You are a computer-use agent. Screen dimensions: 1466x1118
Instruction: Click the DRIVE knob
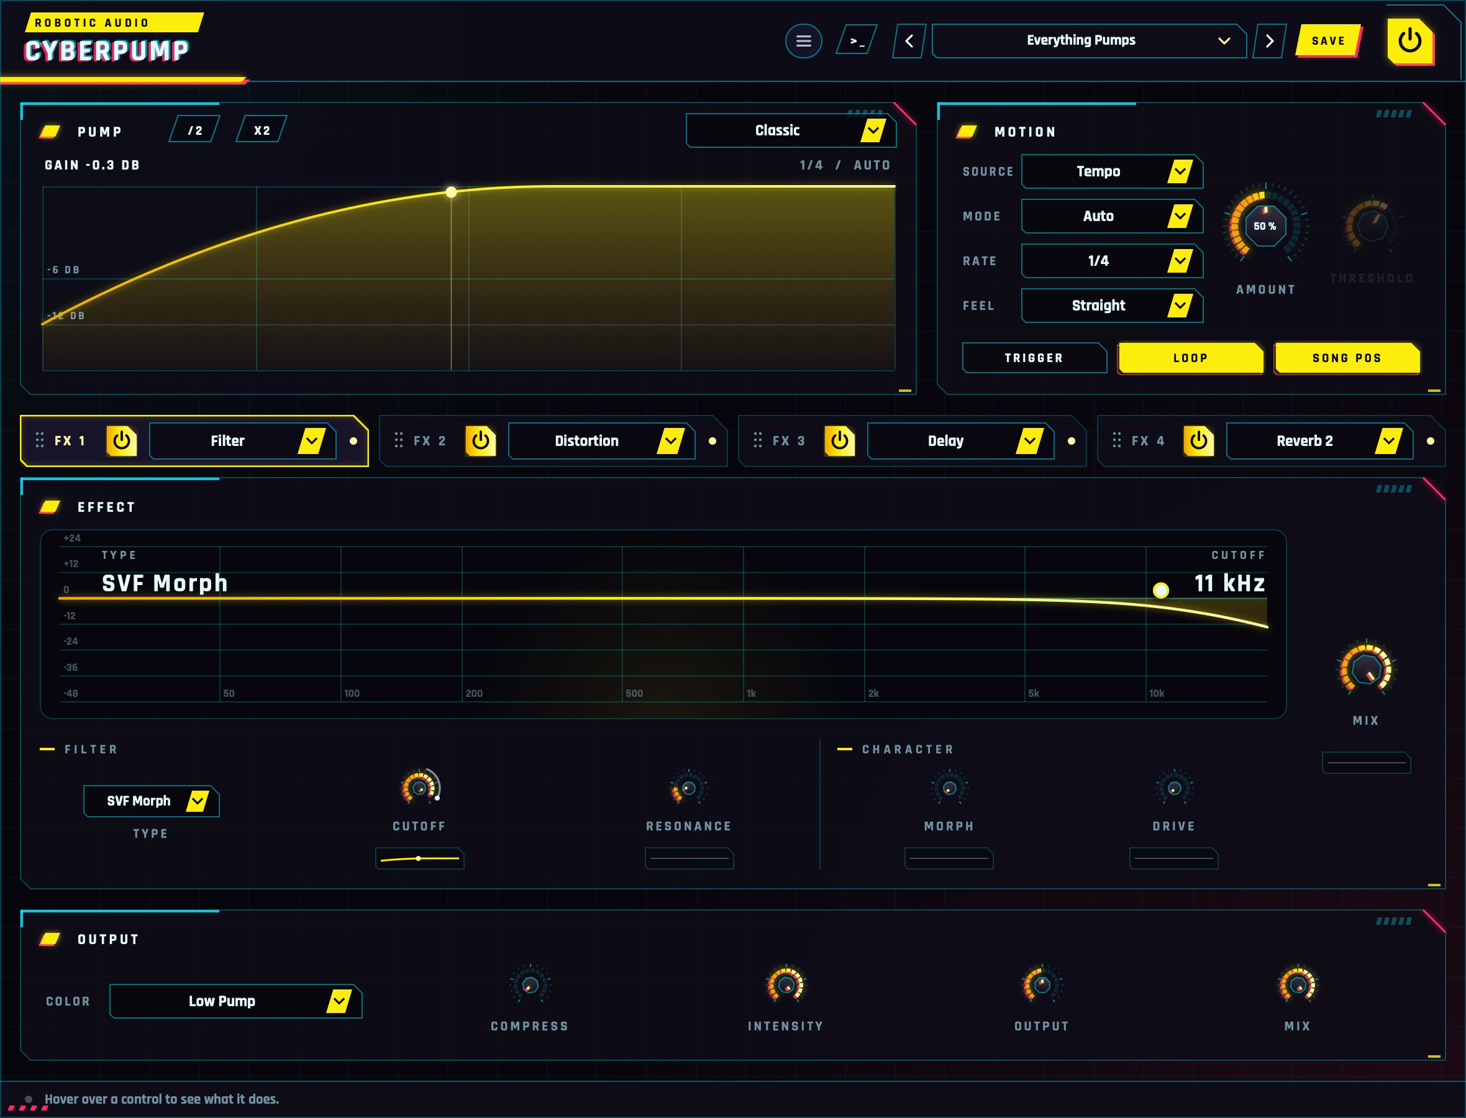tap(1174, 788)
